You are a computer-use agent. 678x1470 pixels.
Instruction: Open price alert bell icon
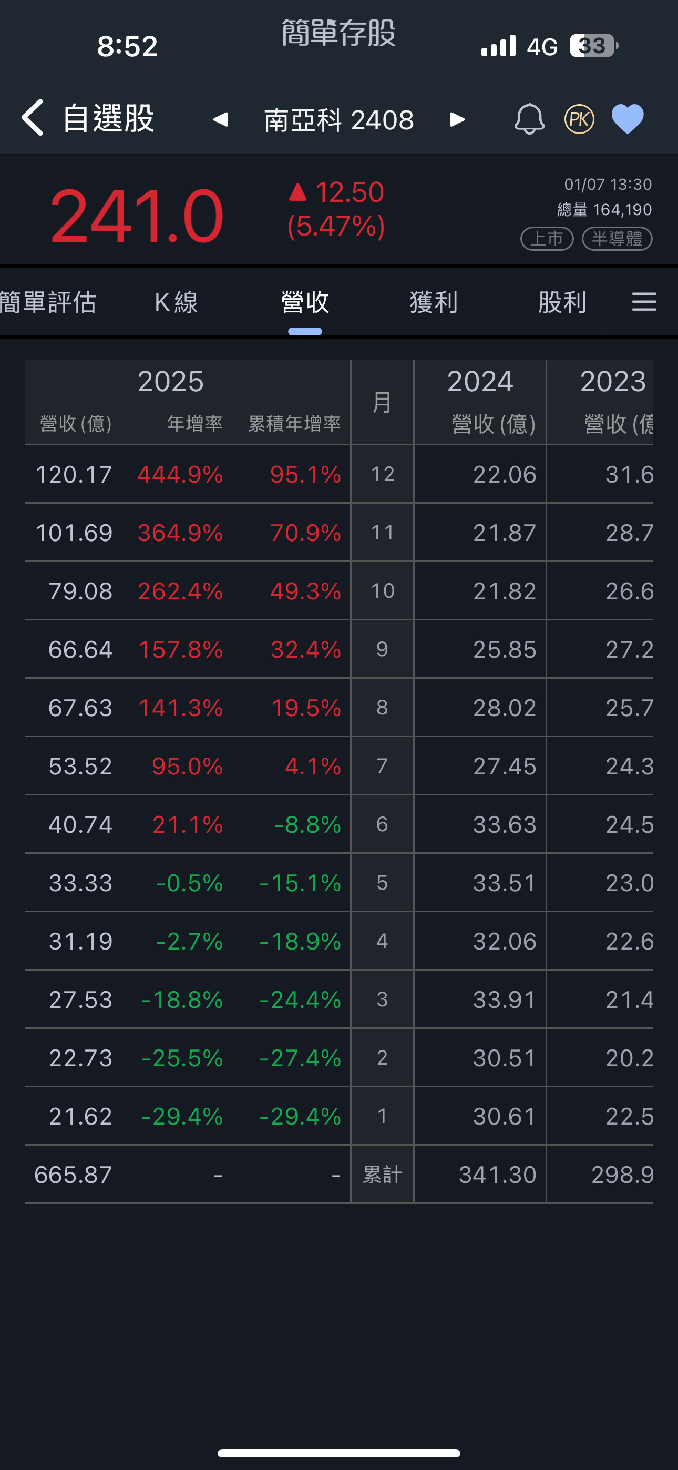pyautogui.click(x=529, y=119)
